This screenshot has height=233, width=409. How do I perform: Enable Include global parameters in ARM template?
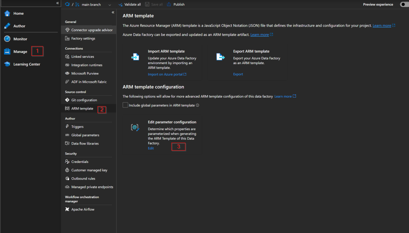[x=125, y=105]
